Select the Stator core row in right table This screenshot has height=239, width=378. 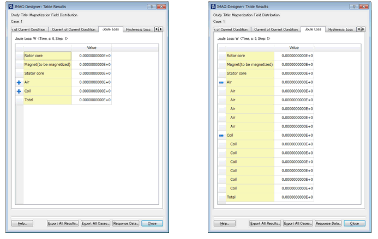(x=249, y=73)
